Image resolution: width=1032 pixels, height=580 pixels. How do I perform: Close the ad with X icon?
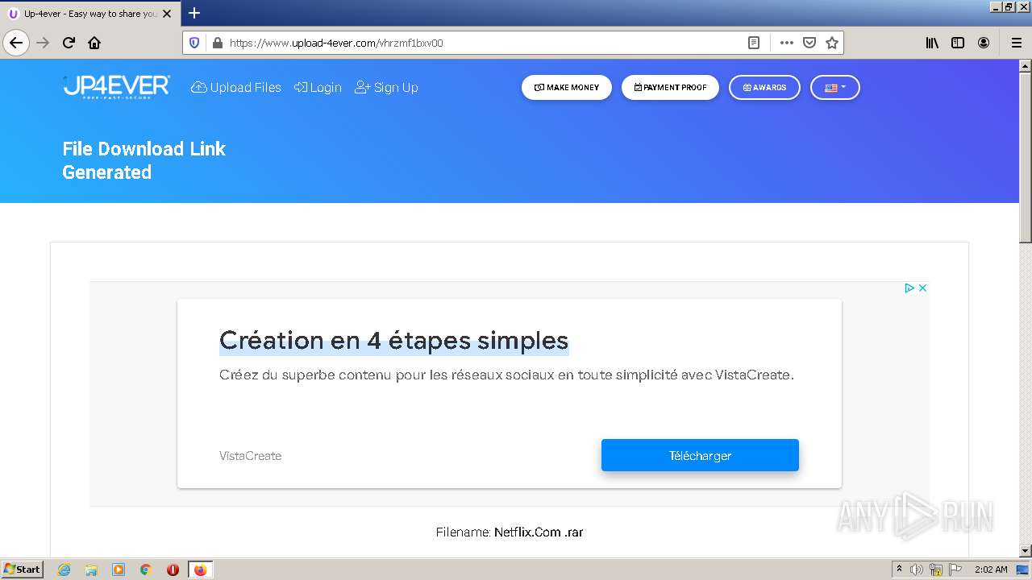(x=923, y=288)
